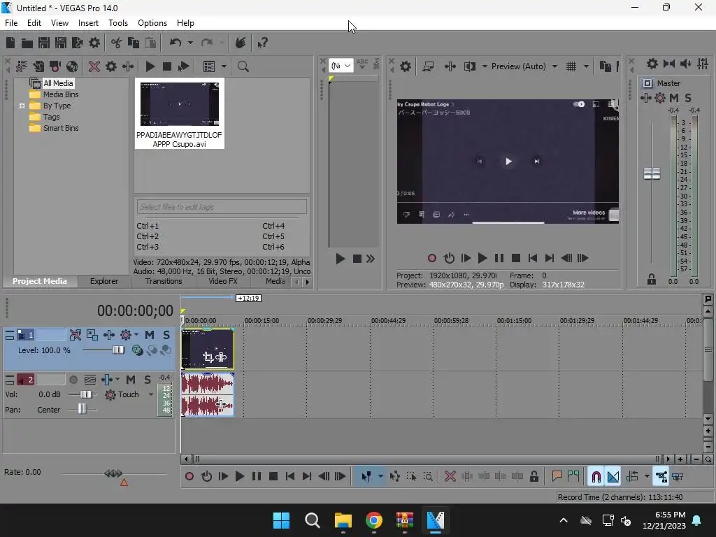Screen dimensions: 716x537
Task: Open the Views dropdown in Project Media
Action: 224,66
